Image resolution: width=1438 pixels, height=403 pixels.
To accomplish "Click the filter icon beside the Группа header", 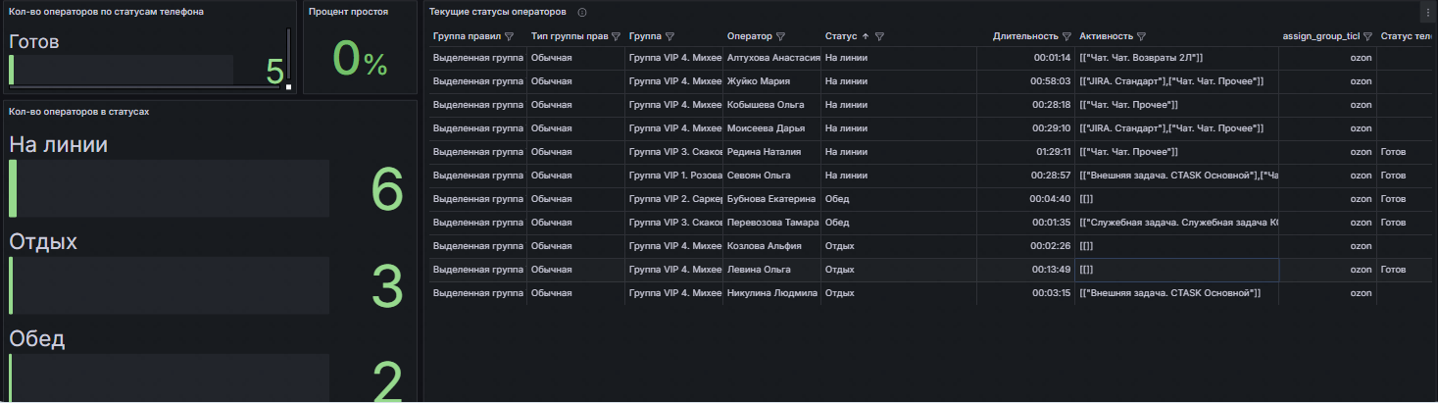I will 669,36.
